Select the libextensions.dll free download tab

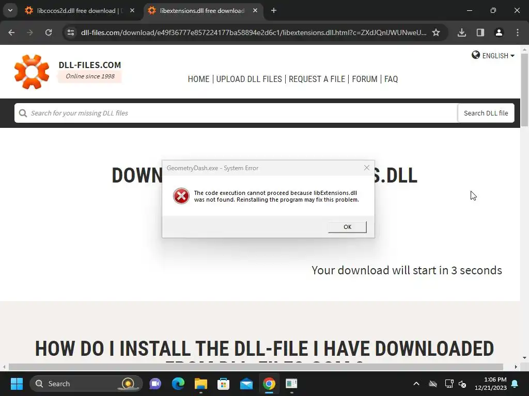pos(203,11)
